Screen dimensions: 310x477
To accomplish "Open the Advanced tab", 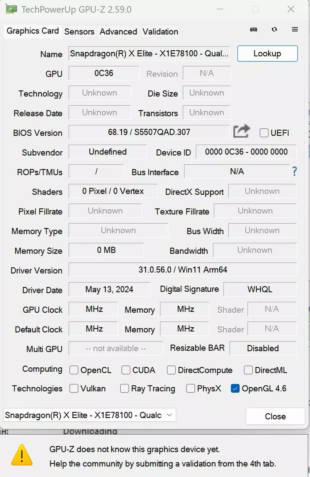I will tap(118, 32).
